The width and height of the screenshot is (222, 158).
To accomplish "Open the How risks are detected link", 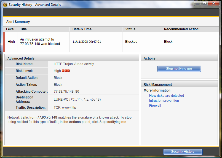I will click(166, 96).
